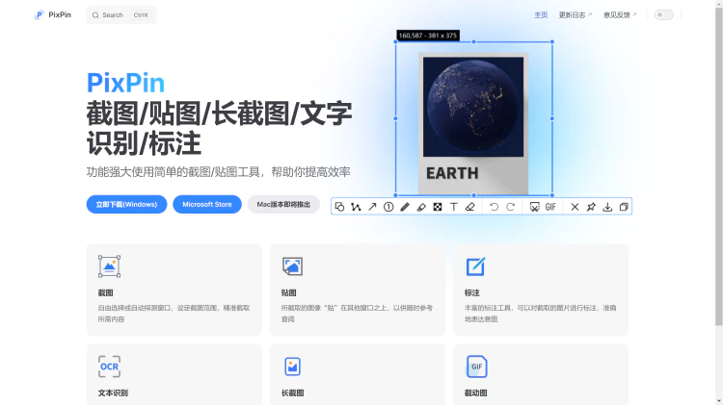The image size is (723, 405).
Task: Click the 文本识别 card title
Action: point(113,392)
